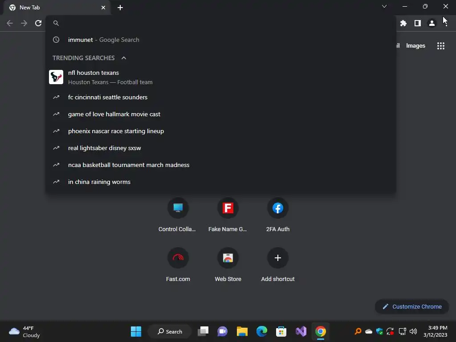456x342 pixels.
Task: Go forward using the forward arrow
Action: [x=24, y=23]
